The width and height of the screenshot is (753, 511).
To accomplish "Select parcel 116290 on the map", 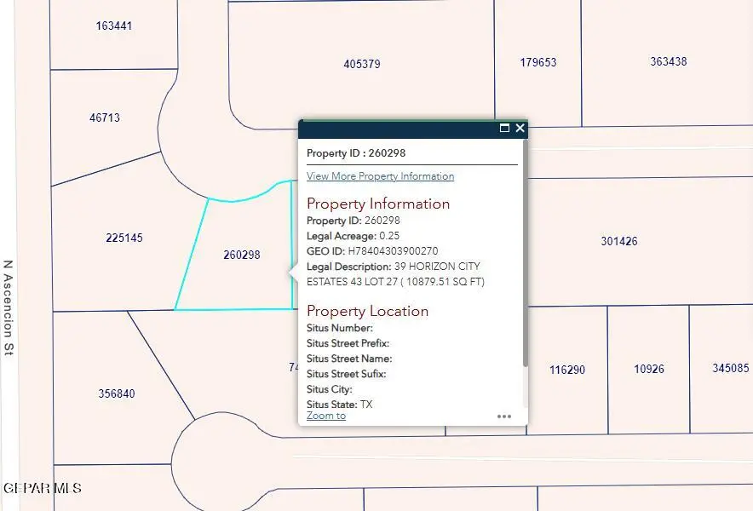I will pyautogui.click(x=567, y=370).
